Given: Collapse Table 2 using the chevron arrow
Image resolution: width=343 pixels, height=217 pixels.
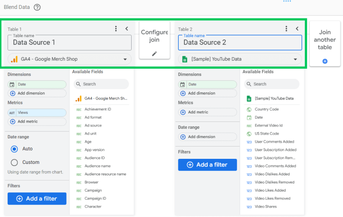Looking at the screenshot, I should 297,28.
